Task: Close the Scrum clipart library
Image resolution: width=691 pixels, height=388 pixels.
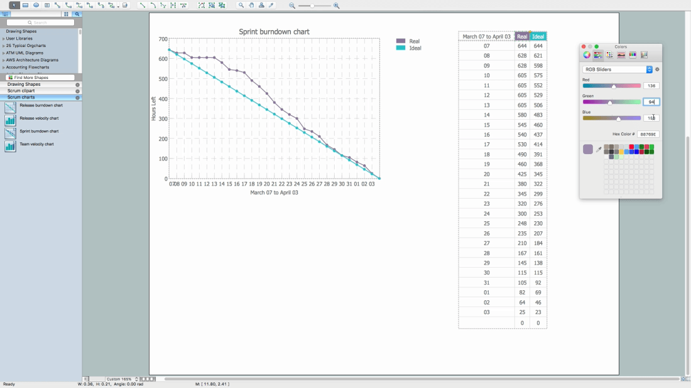Action: click(x=78, y=91)
